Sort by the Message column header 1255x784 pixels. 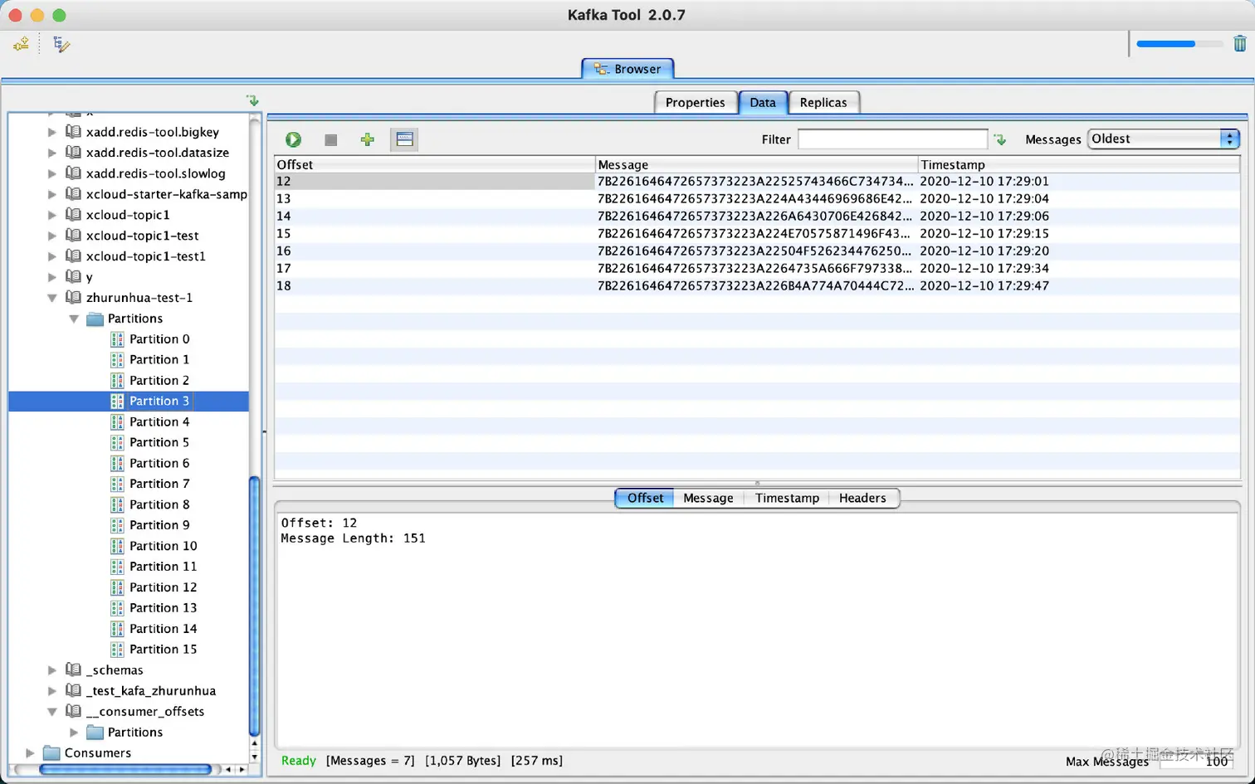click(756, 164)
